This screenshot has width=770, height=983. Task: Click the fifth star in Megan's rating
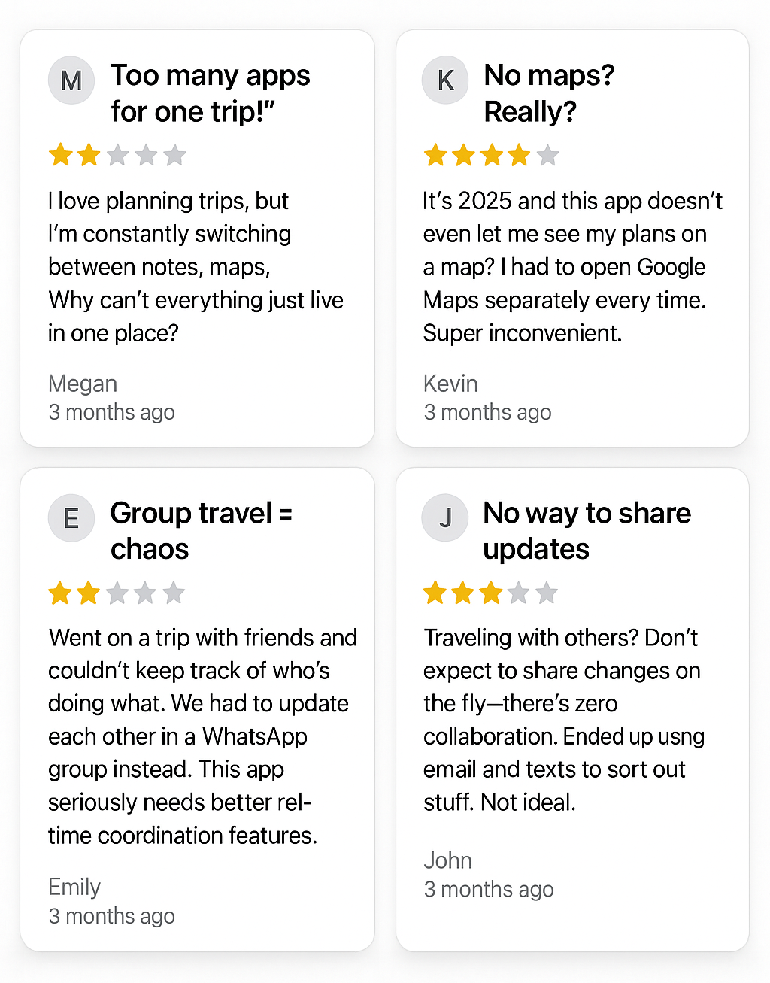174,156
